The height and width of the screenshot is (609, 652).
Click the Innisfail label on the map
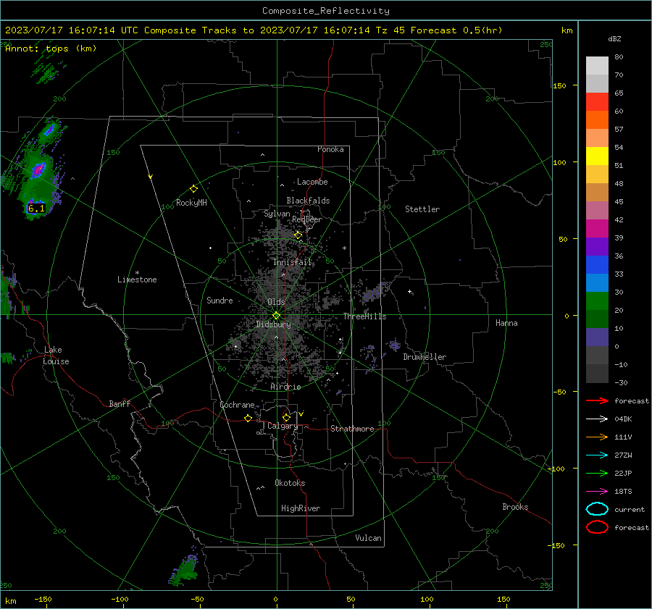click(292, 262)
